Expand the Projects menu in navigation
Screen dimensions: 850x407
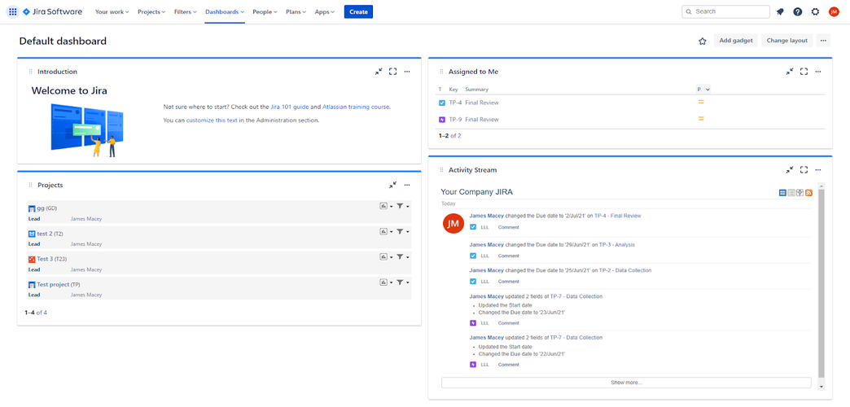151,11
